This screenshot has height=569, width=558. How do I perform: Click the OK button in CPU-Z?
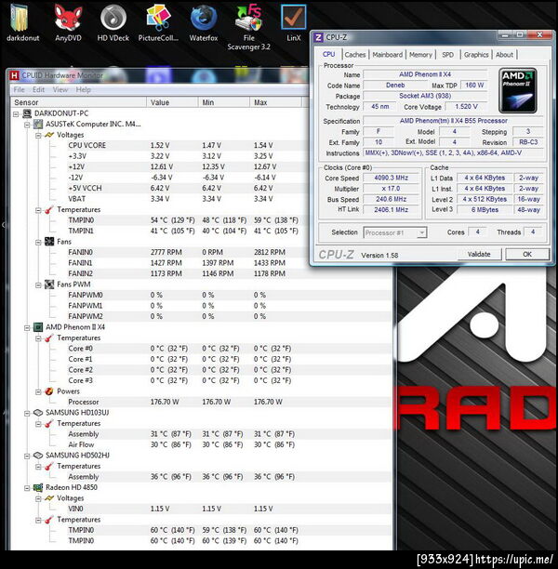point(527,255)
